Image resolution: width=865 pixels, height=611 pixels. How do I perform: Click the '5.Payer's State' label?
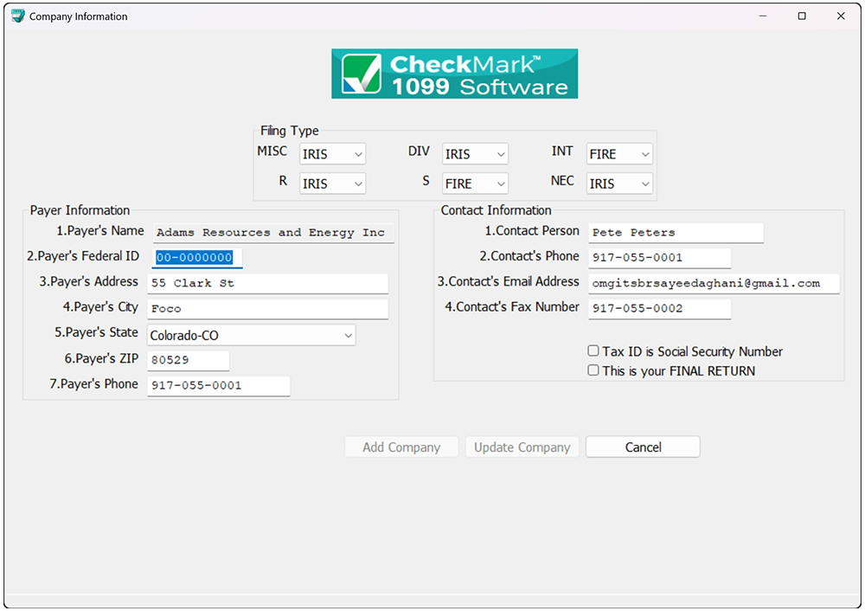pos(96,332)
